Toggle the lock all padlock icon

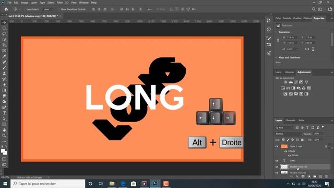(302, 140)
